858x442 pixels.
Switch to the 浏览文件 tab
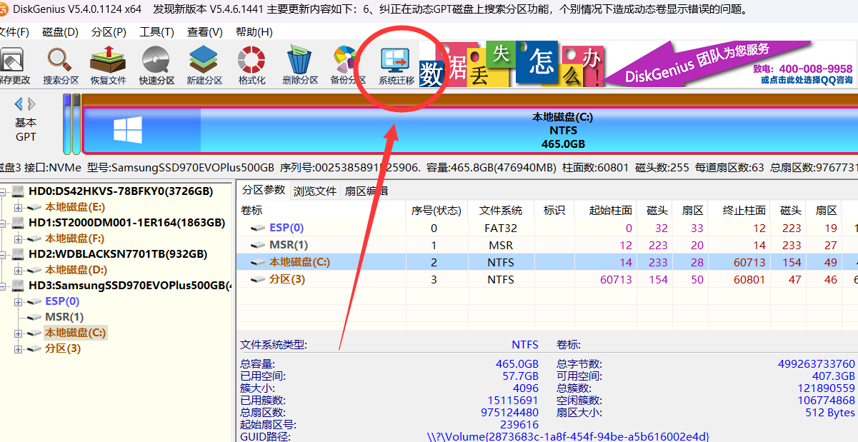pyautogui.click(x=314, y=191)
